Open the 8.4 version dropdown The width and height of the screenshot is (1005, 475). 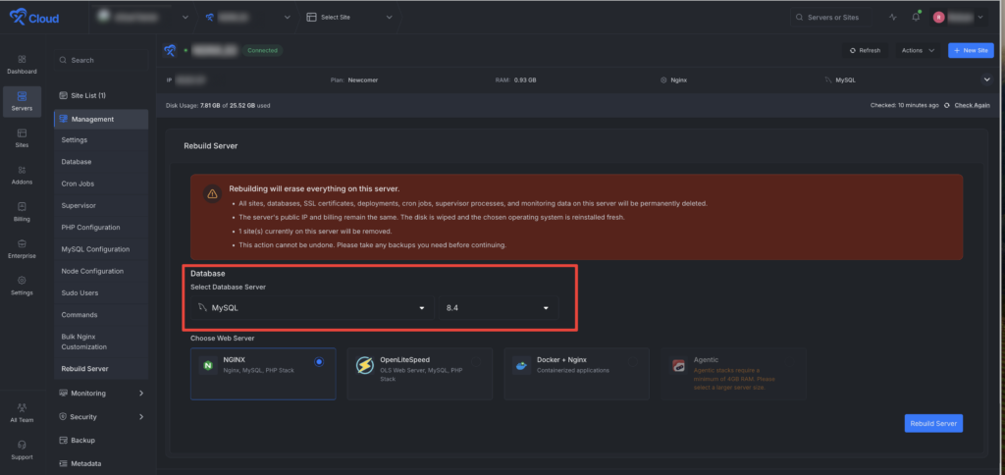[x=498, y=308]
